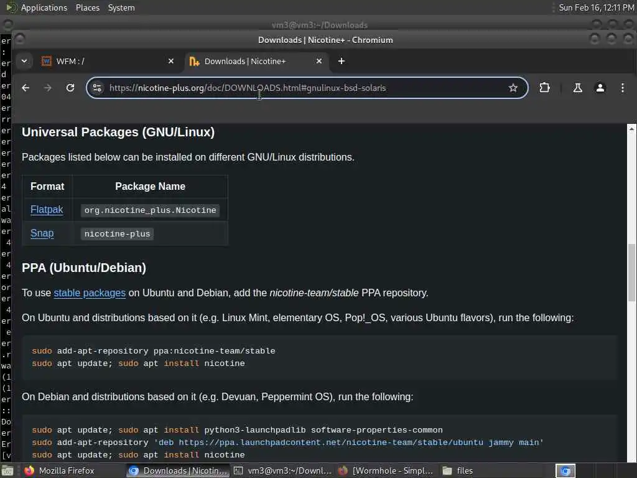
Task: Follow the stable packages link
Action: [90, 293]
